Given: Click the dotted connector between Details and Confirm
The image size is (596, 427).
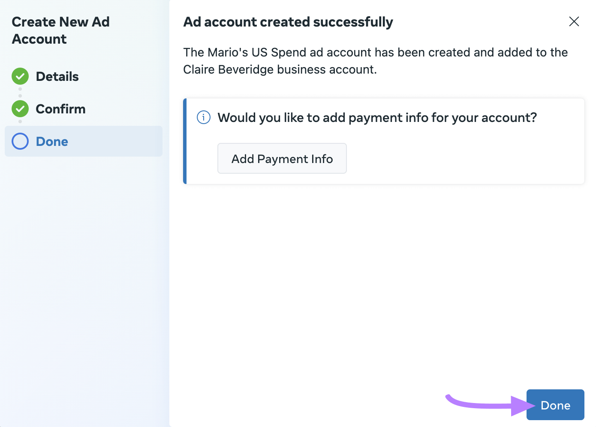Looking at the screenshot, I should [20, 92].
